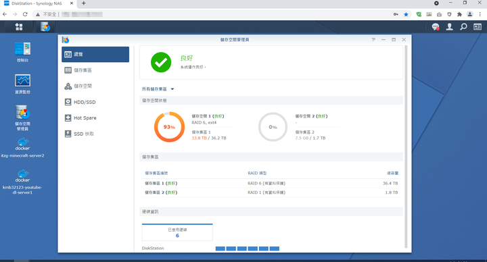The width and height of the screenshot is (487, 262).
Task: Select the 儲存集區 2 (良好) table row
Action: [271, 192]
